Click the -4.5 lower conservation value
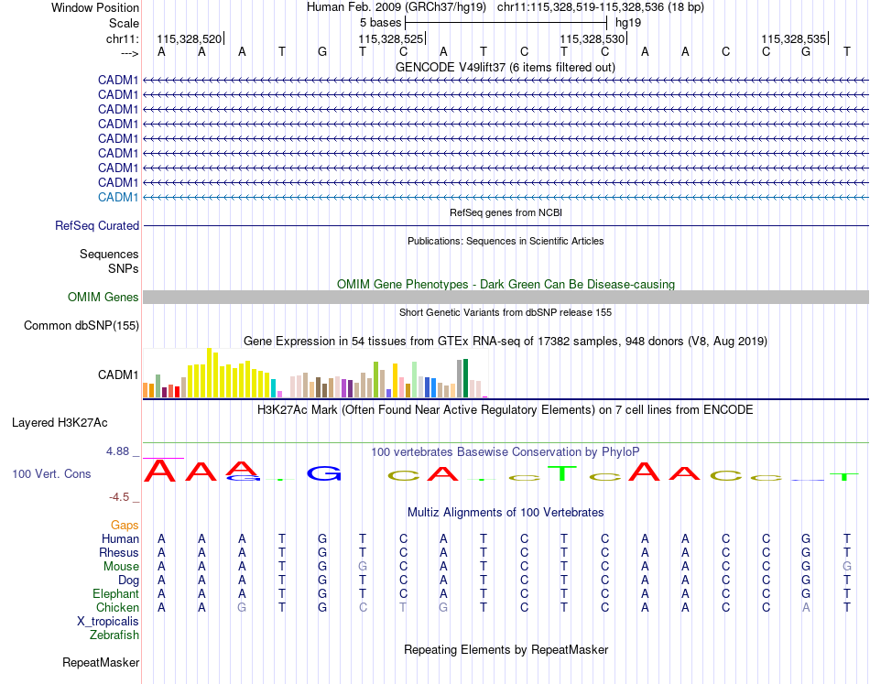The height and width of the screenshot is (684, 870). 119,497
